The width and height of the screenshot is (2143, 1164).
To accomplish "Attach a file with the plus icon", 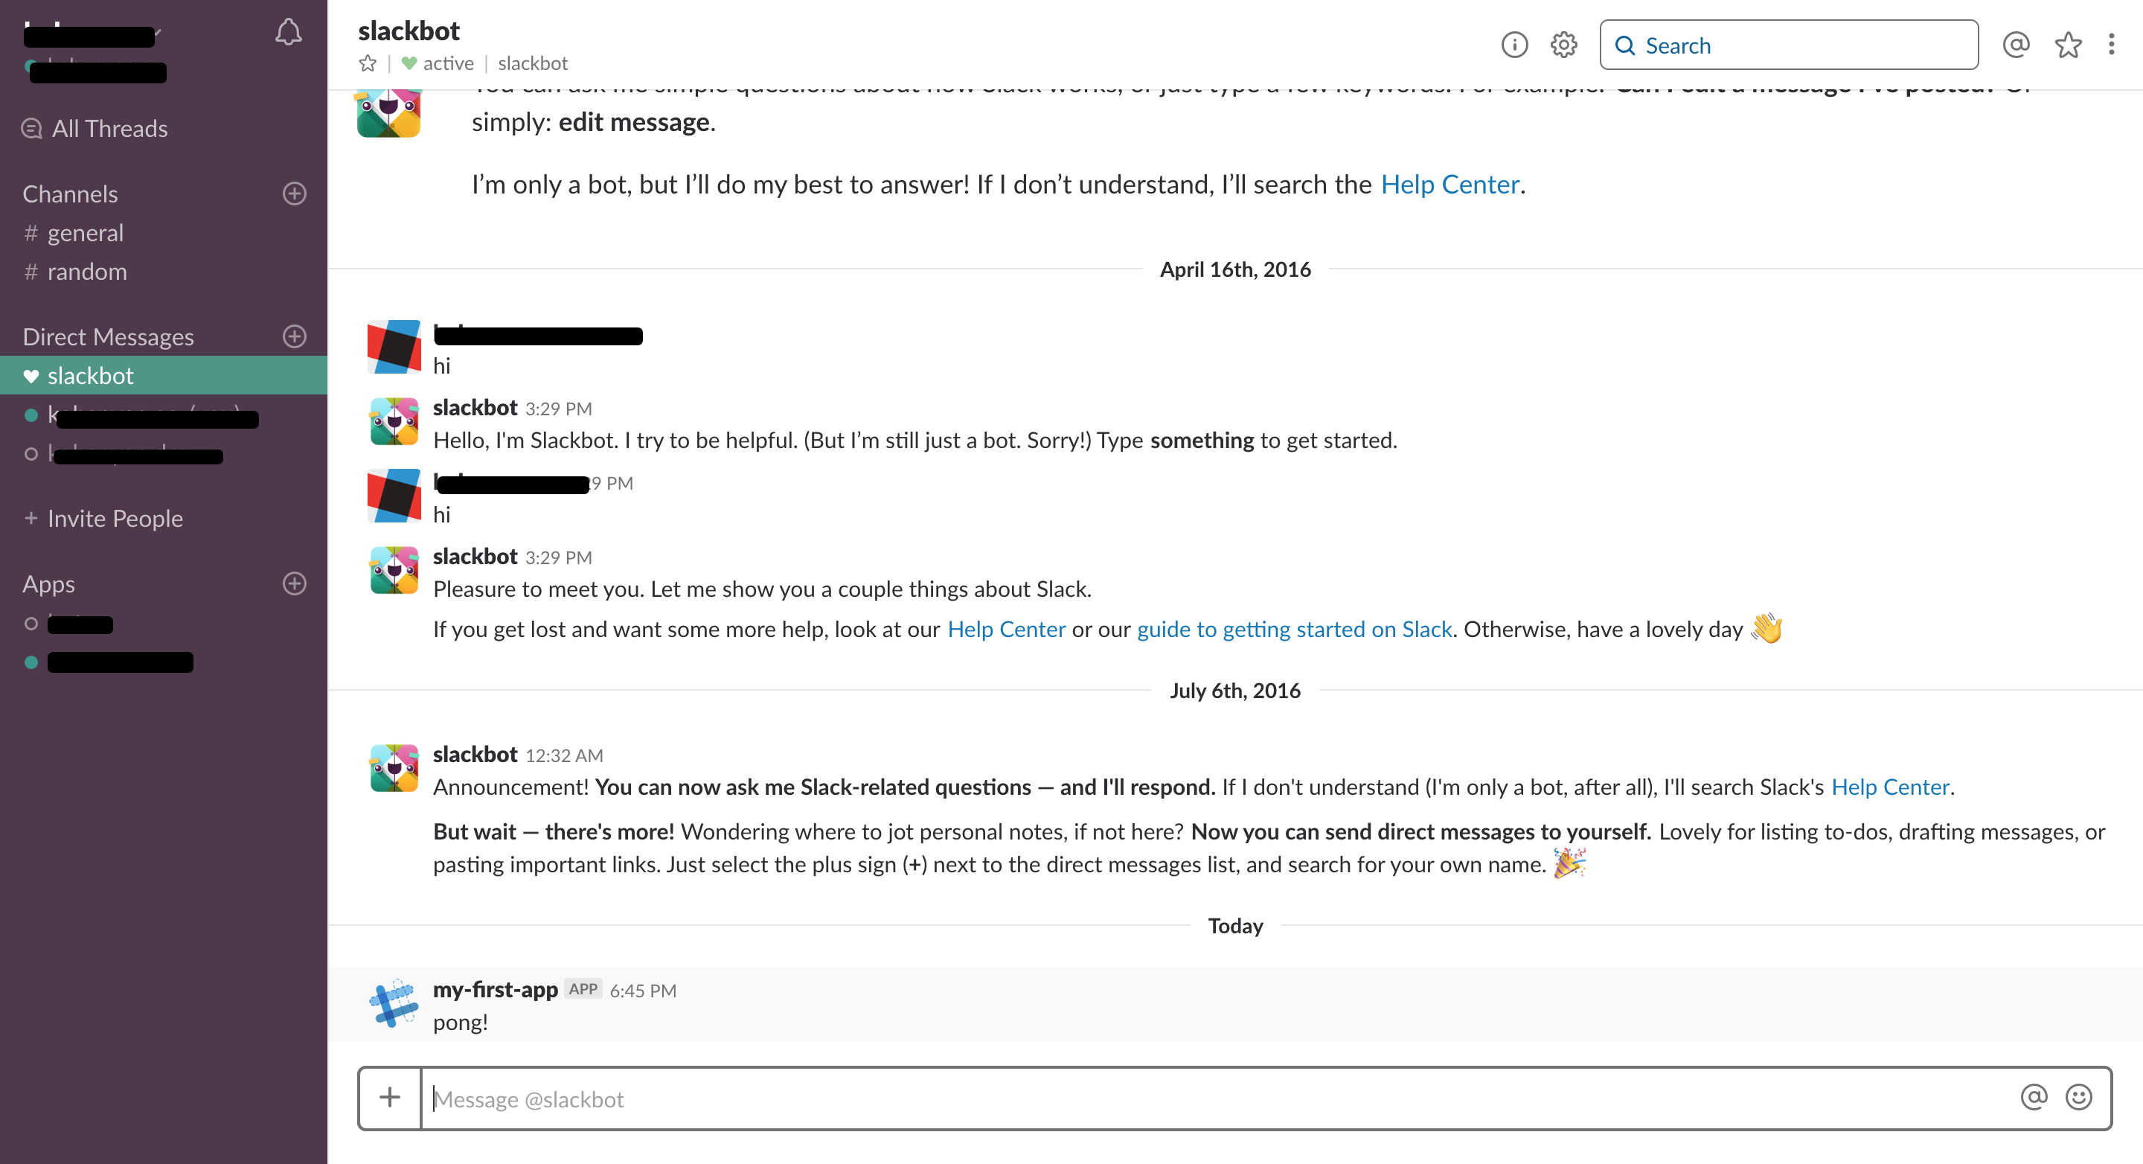I will click(x=388, y=1099).
